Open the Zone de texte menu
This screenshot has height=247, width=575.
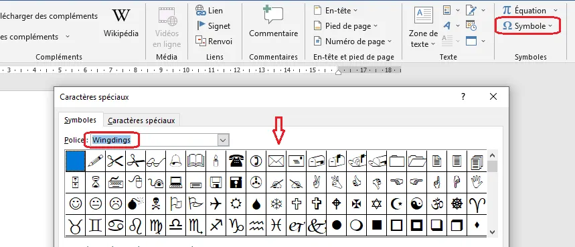click(423, 27)
